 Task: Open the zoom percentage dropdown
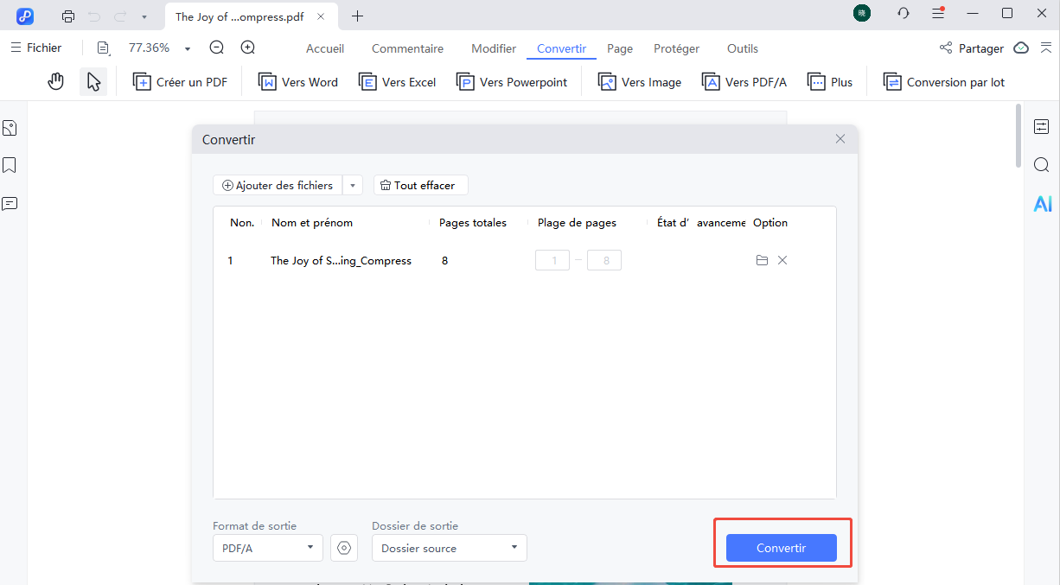tap(187, 48)
